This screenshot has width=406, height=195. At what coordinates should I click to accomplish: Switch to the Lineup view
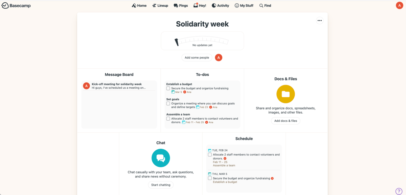click(160, 5)
